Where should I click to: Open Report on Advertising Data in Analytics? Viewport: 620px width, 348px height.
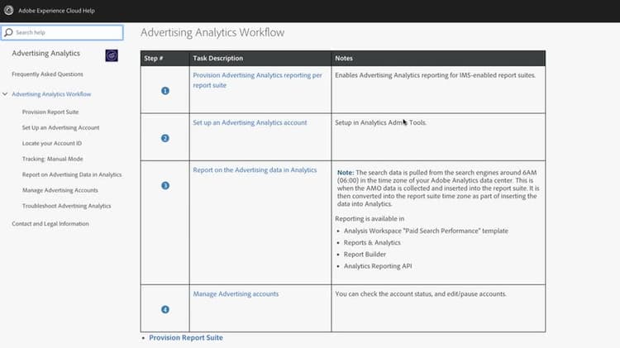pos(72,174)
